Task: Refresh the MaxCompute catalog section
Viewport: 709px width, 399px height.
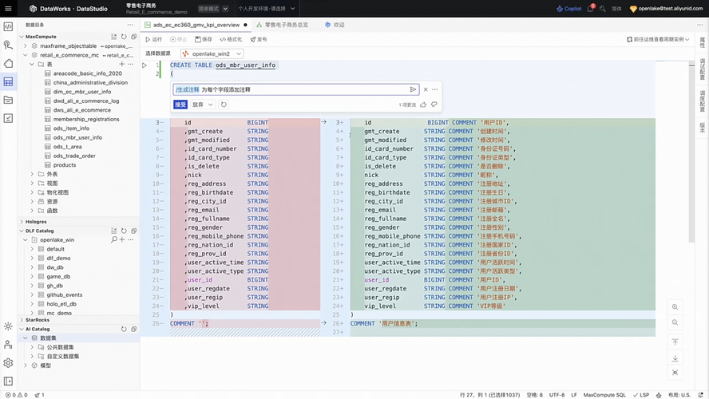Action: 124,37
